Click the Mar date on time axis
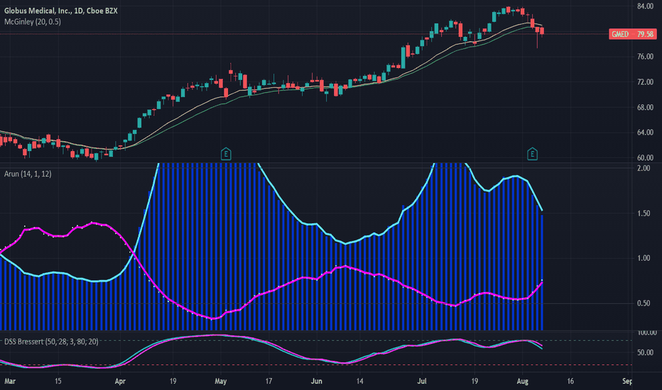The height and width of the screenshot is (390, 662). 10,381
